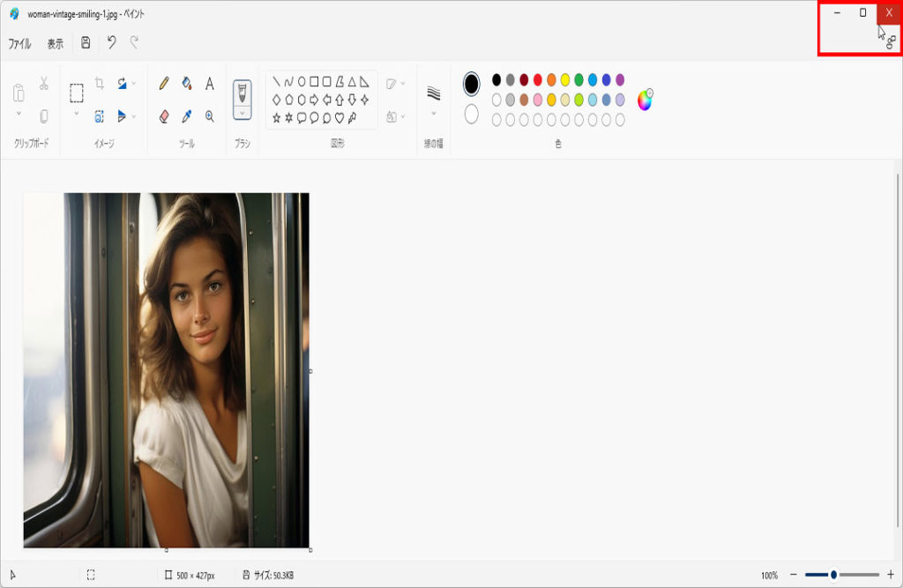
Task: Choose the red color swatch
Action: (x=538, y=80)
